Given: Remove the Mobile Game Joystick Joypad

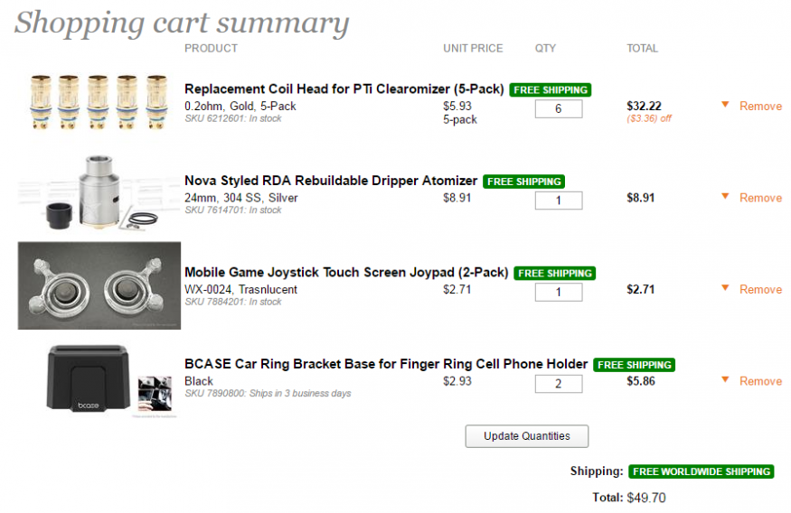Looking at the screenshot, I should (x=760, y=290).
